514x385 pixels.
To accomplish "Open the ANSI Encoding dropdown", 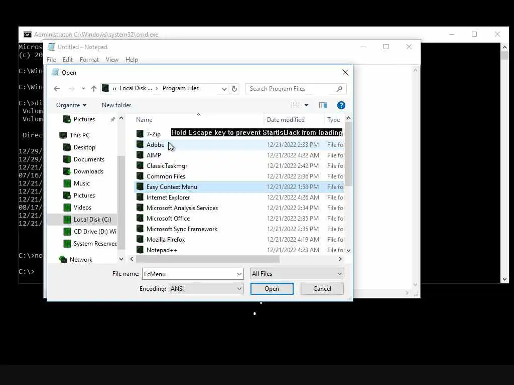I will pyautogui.click(x=206, y=289).
